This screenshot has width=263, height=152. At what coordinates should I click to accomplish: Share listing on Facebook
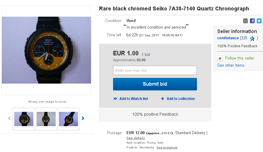tap(252, 21)
